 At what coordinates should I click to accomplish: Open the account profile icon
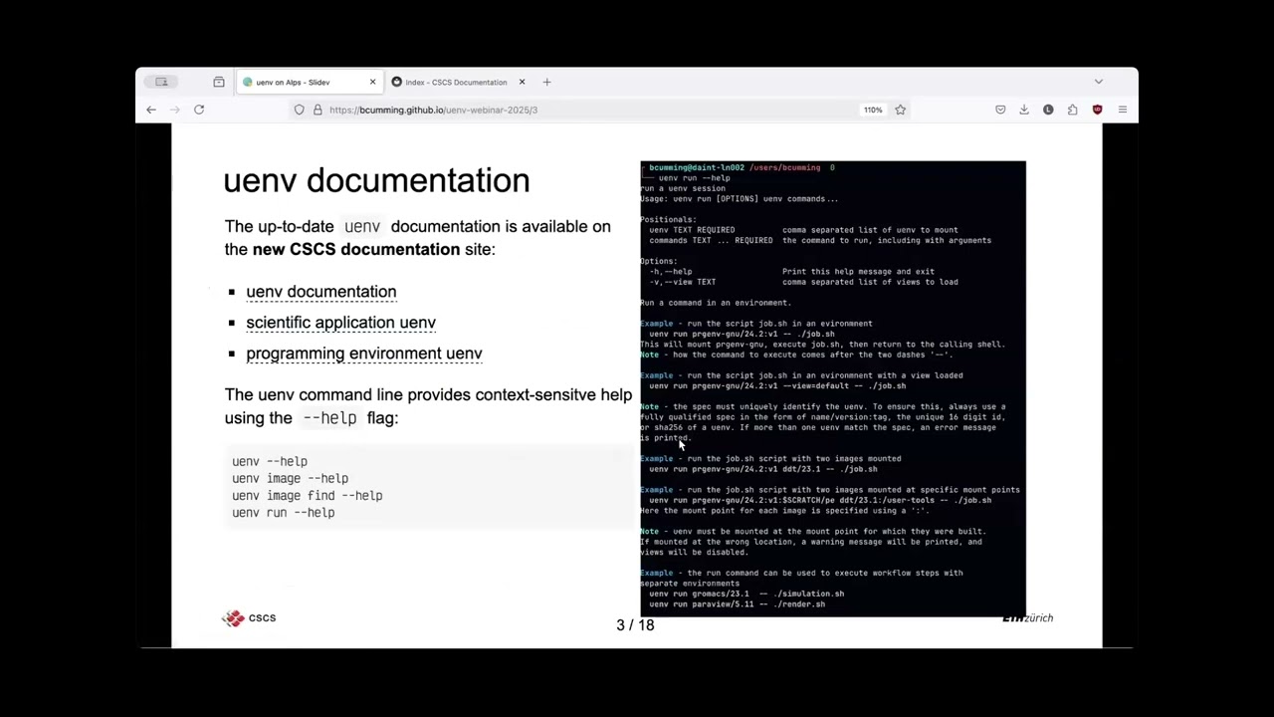[1048, 110]
